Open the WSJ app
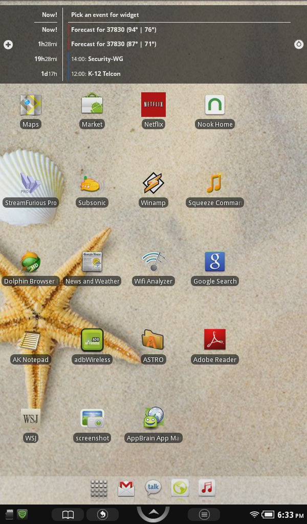The width and height of the screenshot is (307, 524). [x=30, y=418]
